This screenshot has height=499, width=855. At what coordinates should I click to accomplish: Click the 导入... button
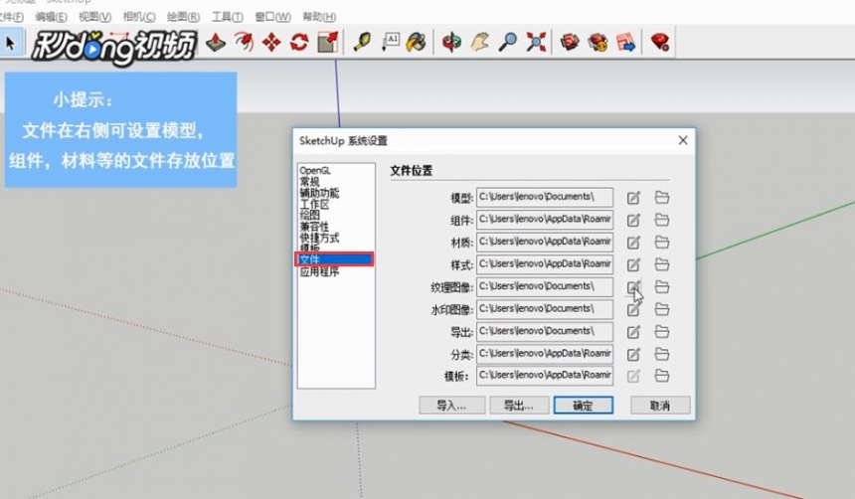pos(451,406)
